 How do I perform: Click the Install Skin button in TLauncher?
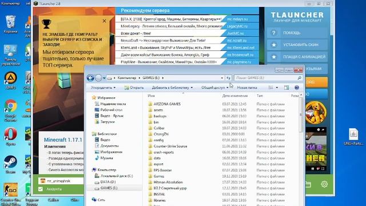click(297, 45)
